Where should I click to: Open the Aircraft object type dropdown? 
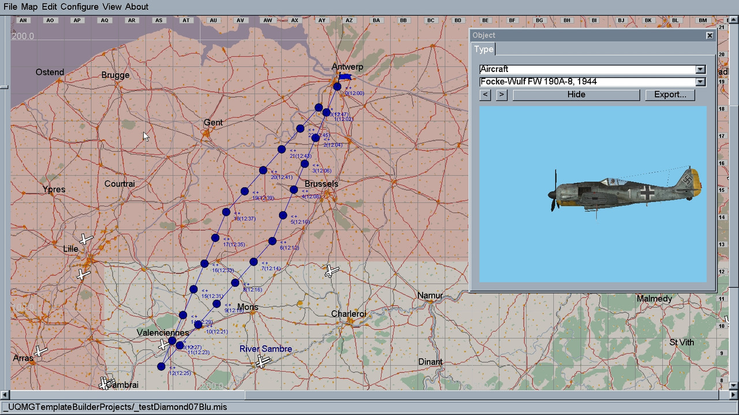point(700,69)
